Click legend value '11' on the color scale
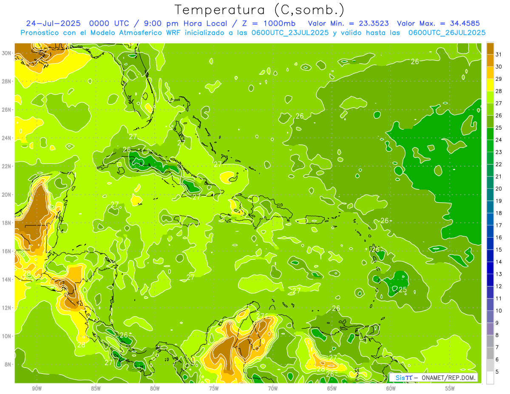This screenshot has width=510, height=394. [x=499, y=299]
